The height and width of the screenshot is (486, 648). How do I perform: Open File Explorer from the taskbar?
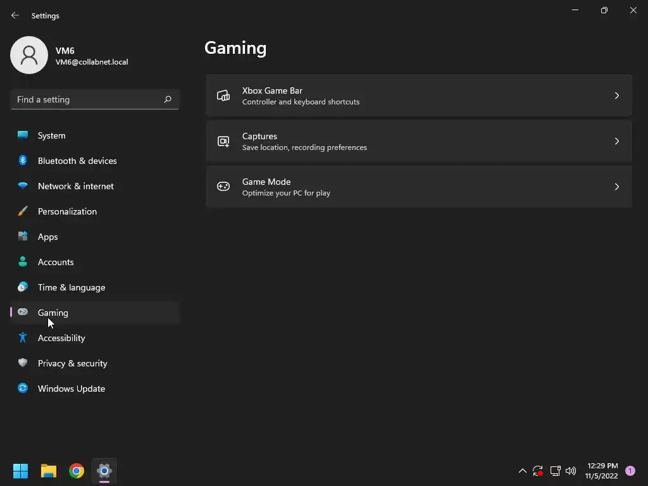click(x=48, y=471)
